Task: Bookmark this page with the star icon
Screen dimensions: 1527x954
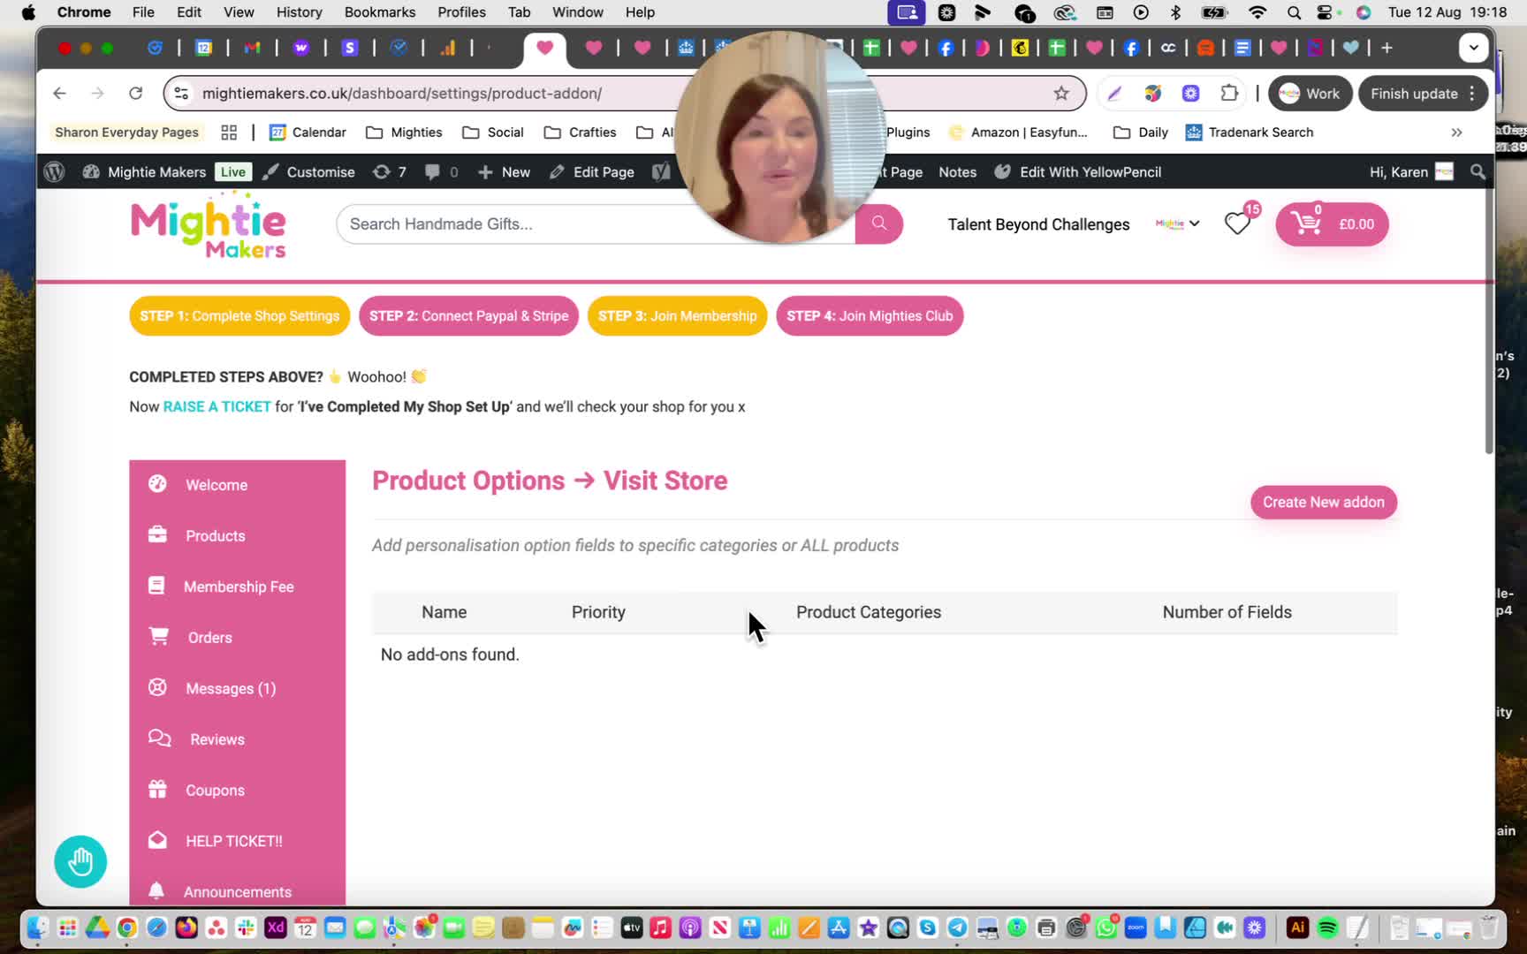Action: (x=1061, y=94)
